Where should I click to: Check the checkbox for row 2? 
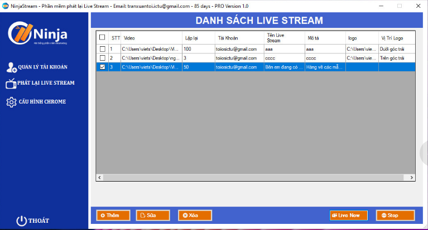(102, 58)
